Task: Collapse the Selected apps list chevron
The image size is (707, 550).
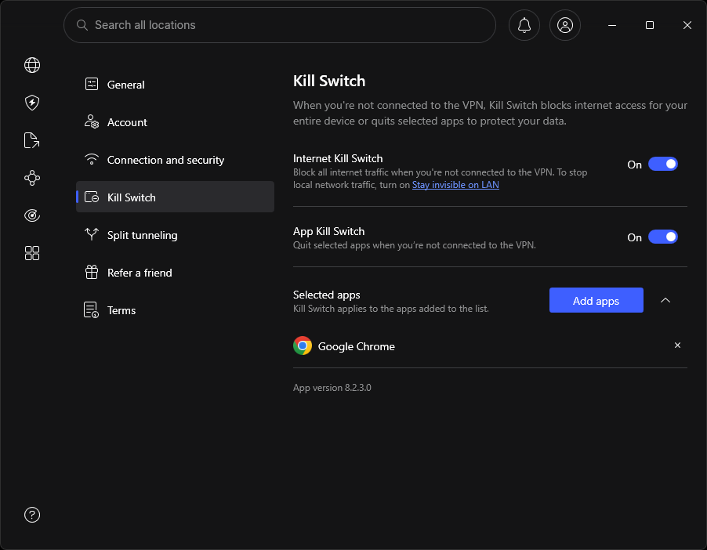Action: [665, 300]
